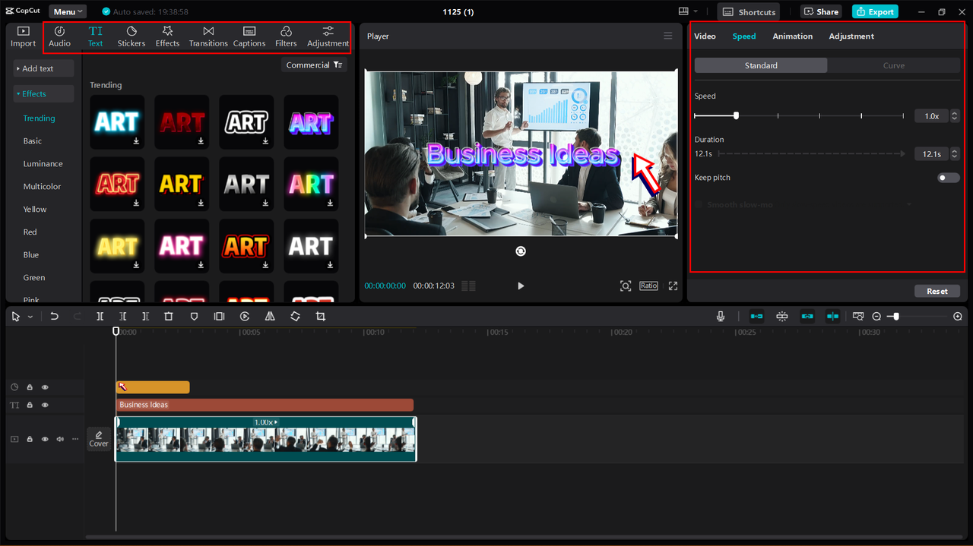The width and height of the screenshot is (973, 546).
Task: Open the Adjustment panel in top toolbar
Action: 328,36
